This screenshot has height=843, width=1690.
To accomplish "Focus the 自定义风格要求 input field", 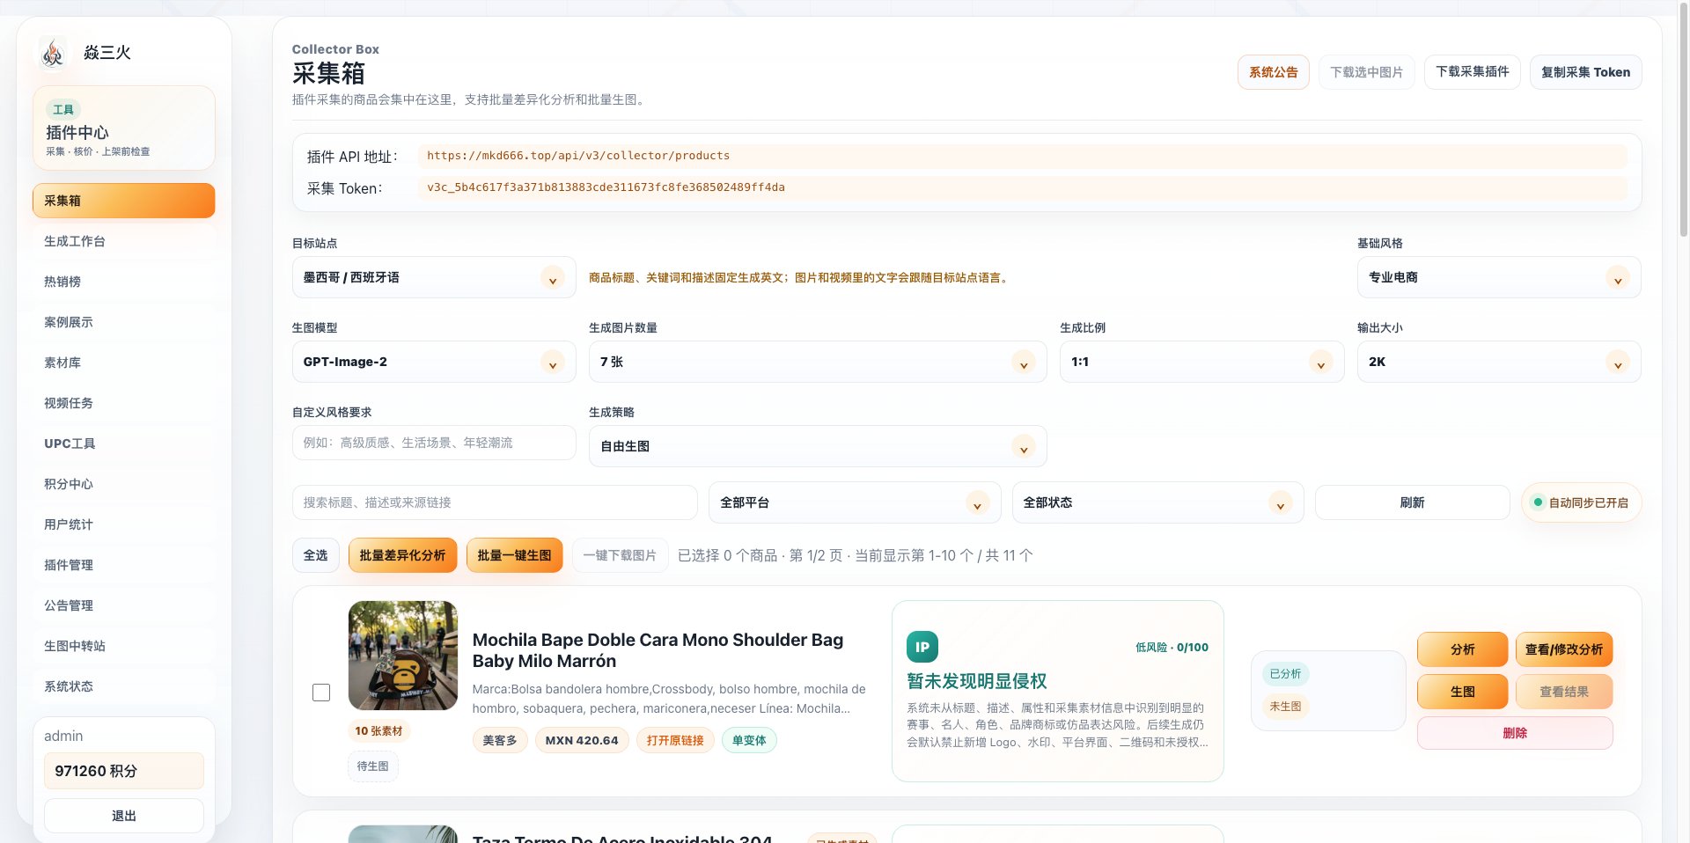I will click(434, 443).
